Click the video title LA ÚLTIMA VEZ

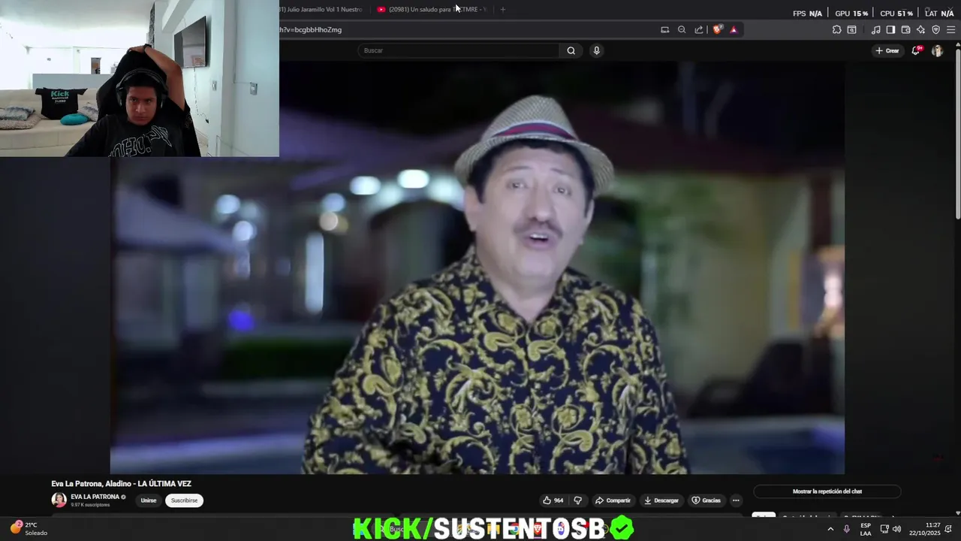click(x=121, y=484)
